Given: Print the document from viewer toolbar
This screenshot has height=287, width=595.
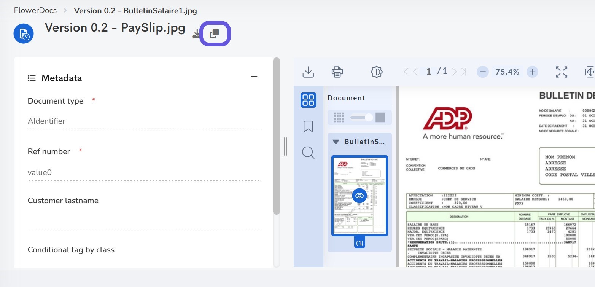Looking at the screenshot, I should (337, 72).
